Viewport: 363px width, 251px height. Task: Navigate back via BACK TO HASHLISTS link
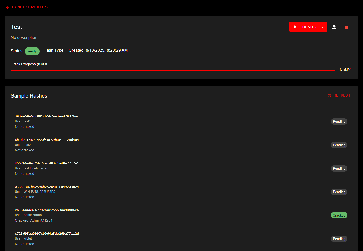click(x=27, y=7)
